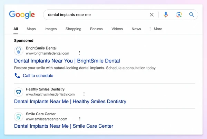Open options menu for Healthy Smiles Dentistry ad

point(84,94)
